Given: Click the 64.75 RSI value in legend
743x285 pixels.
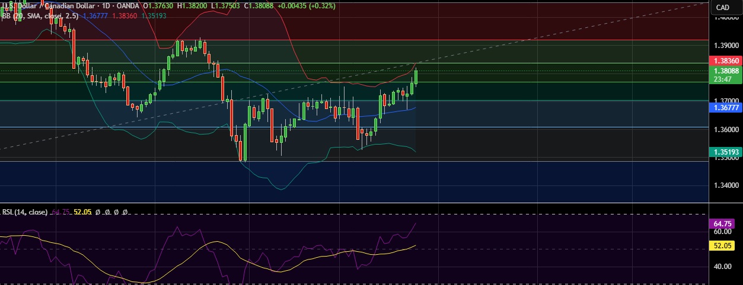Looking at the screenshot, I should pos(60,212).
